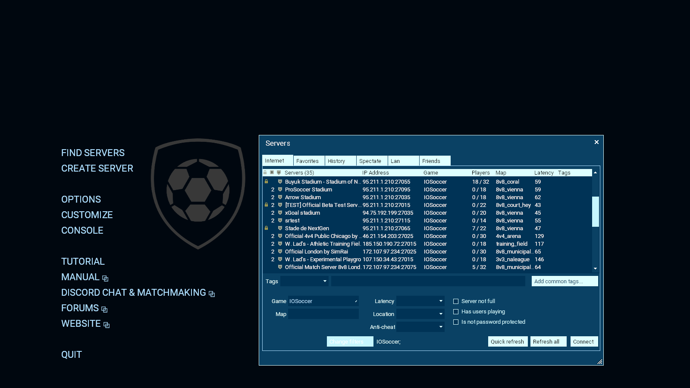This screenshot has width=690, height=388.
Task: Click the server list scroll down arrow
Action: click(x=596, y=269)
